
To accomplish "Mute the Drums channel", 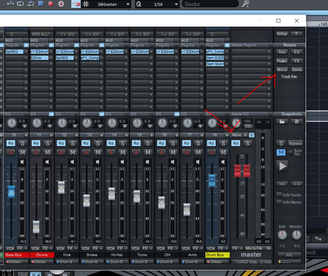I will tap(47, 152).
